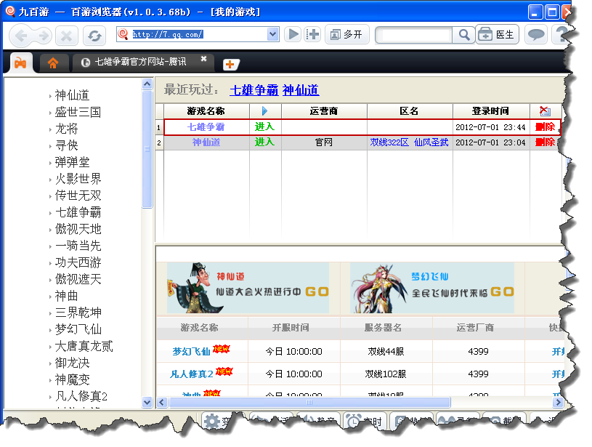This screenshot has height=447, width=592.
Task: Click 神仙道 name in the game table
Action: tap(206, 142)
